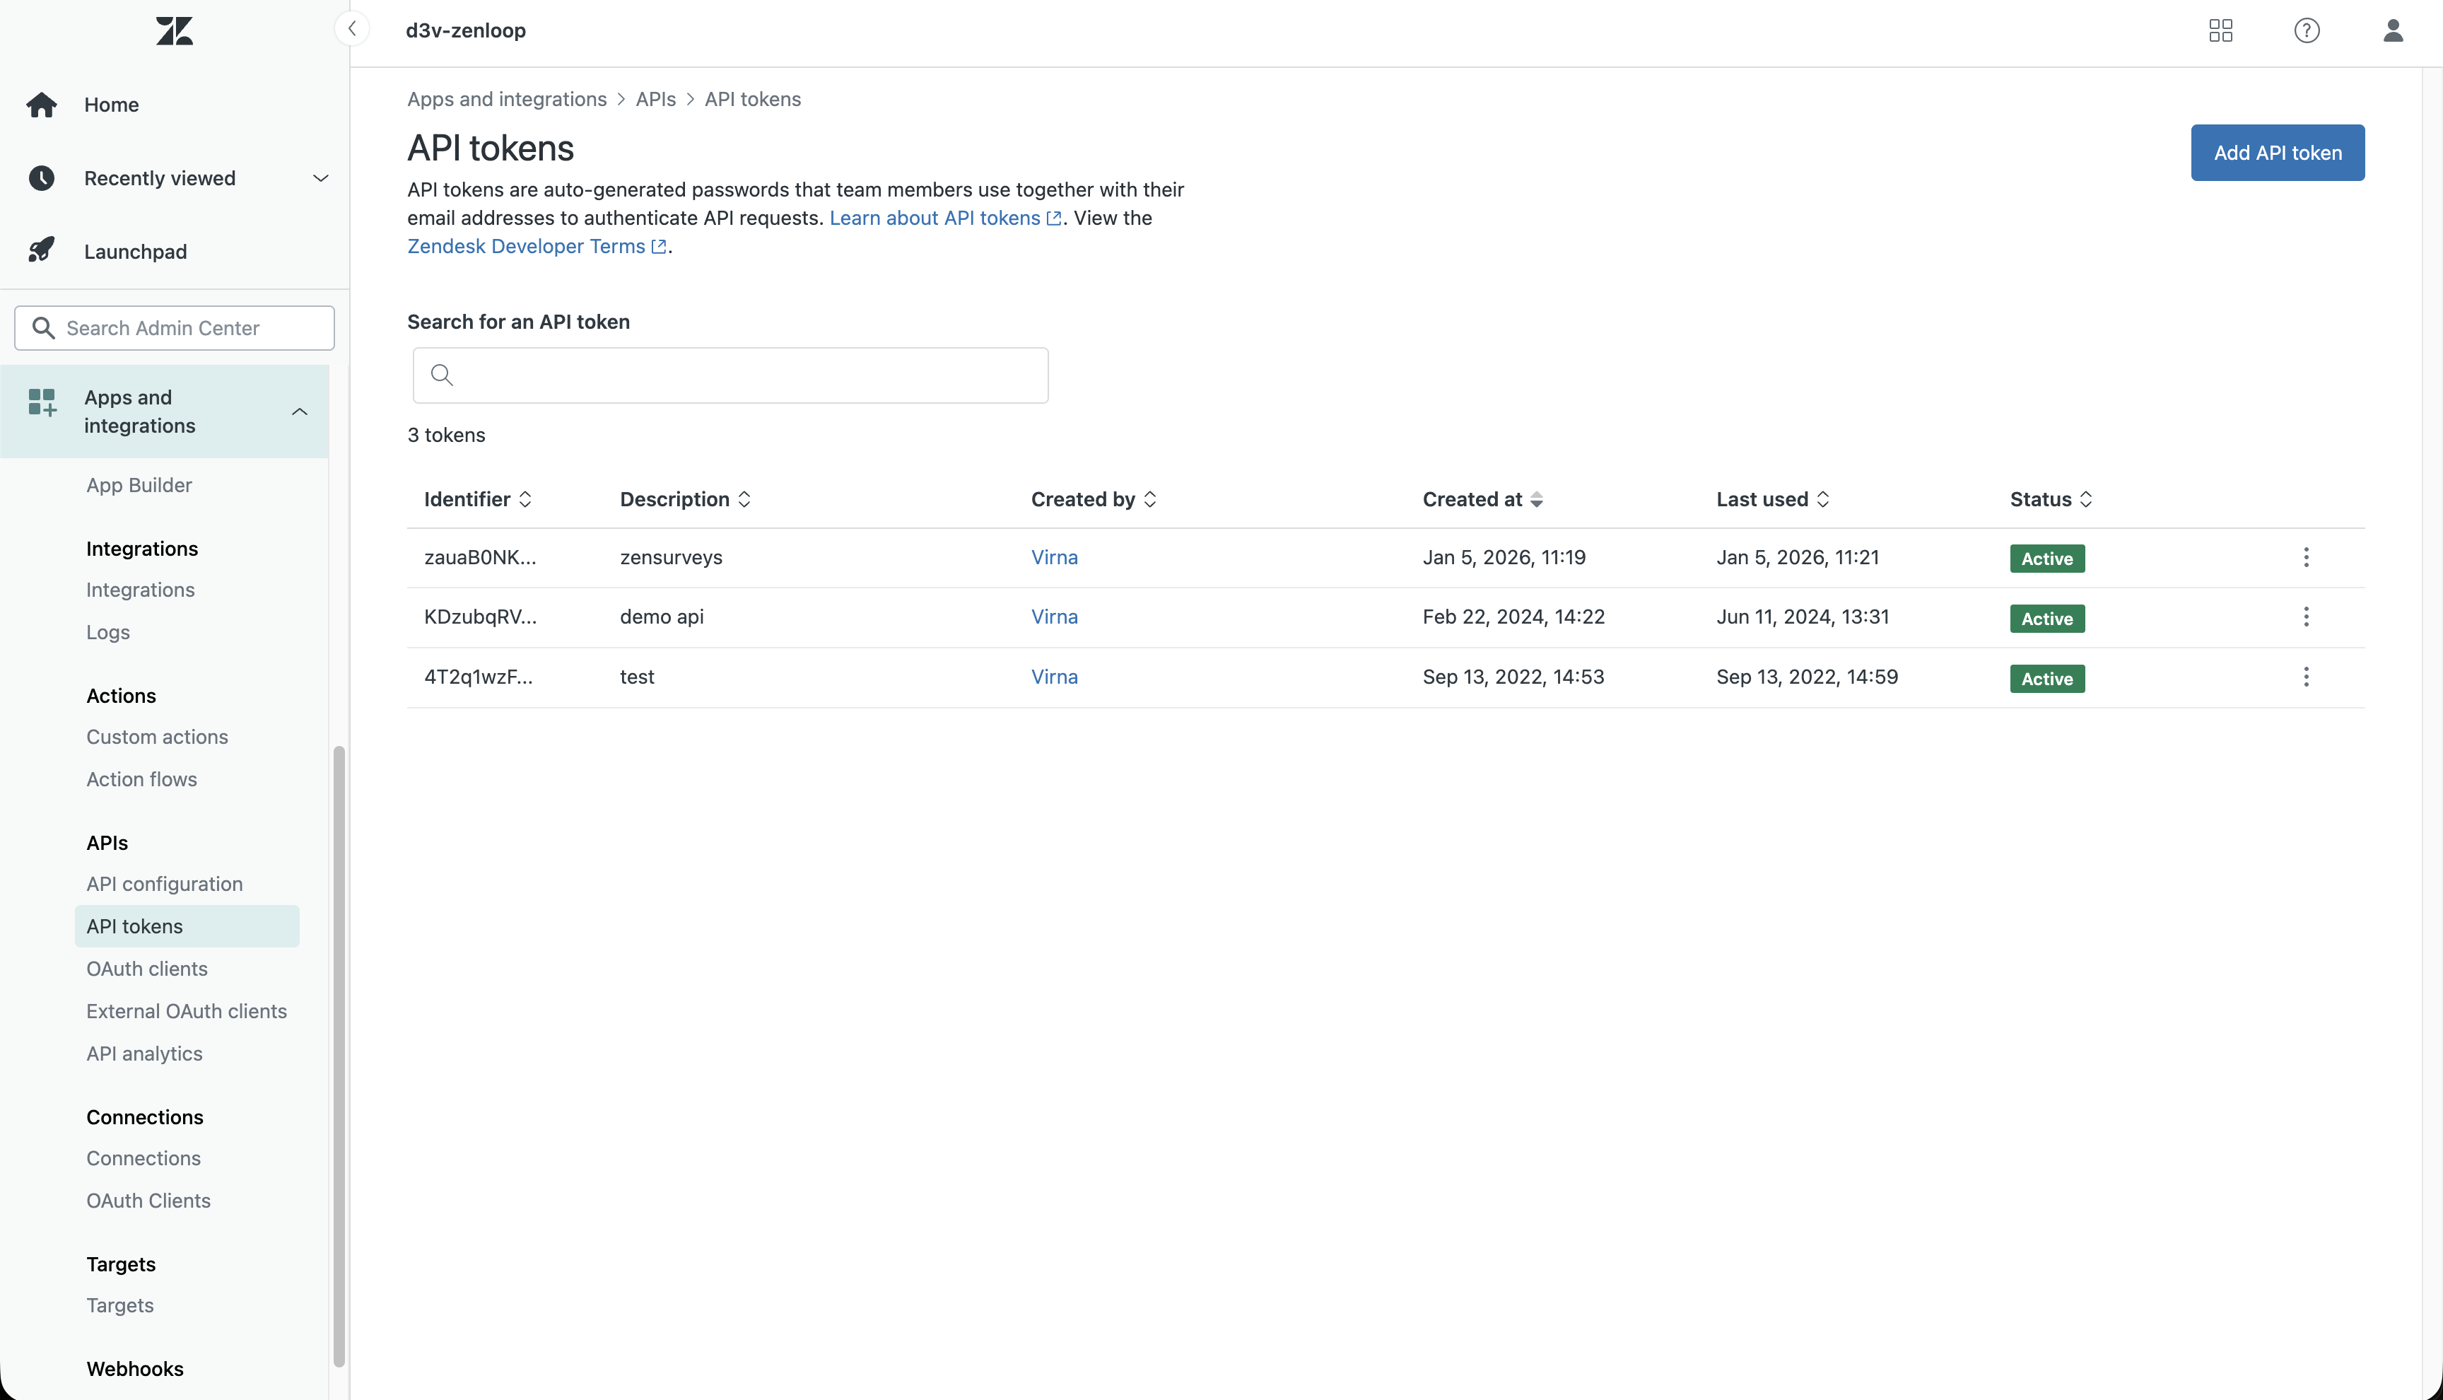The image size is (2443, 1400).
Task: Open the options menu for the demo api token
Action: coord(2306,617)
